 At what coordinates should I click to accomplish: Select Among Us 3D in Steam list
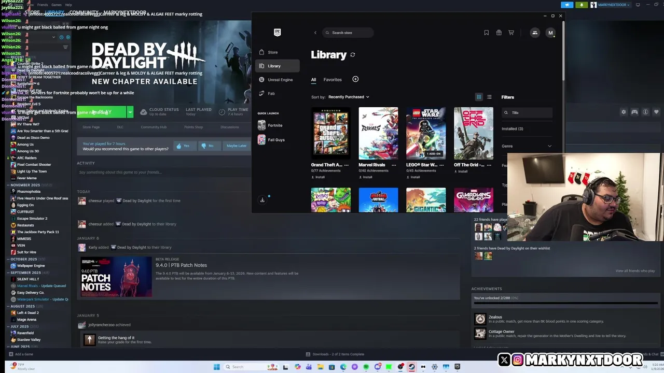[x=28, y=151]
